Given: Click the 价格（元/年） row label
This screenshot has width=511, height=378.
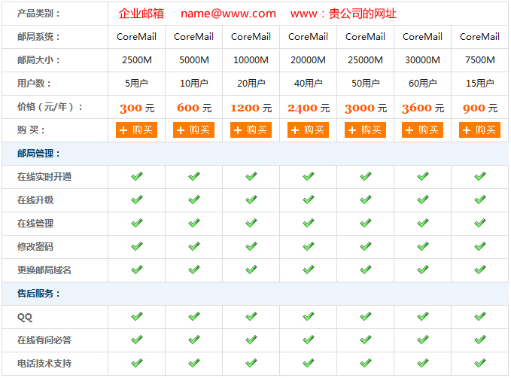Looking at the screenshot, I should pos(50,107).
